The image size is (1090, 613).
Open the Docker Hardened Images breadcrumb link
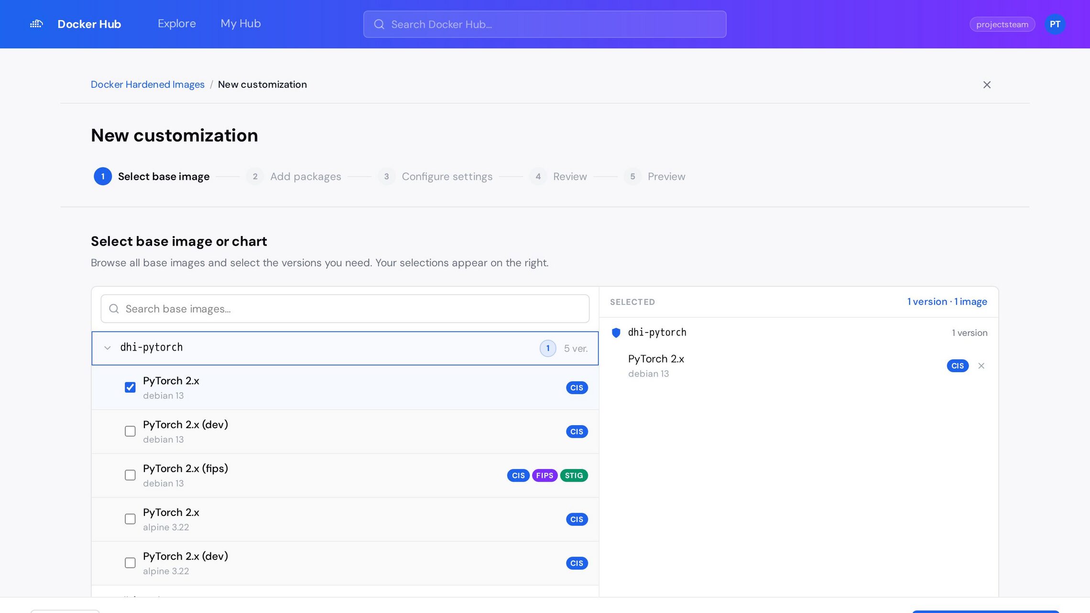[x=148, y=85]
